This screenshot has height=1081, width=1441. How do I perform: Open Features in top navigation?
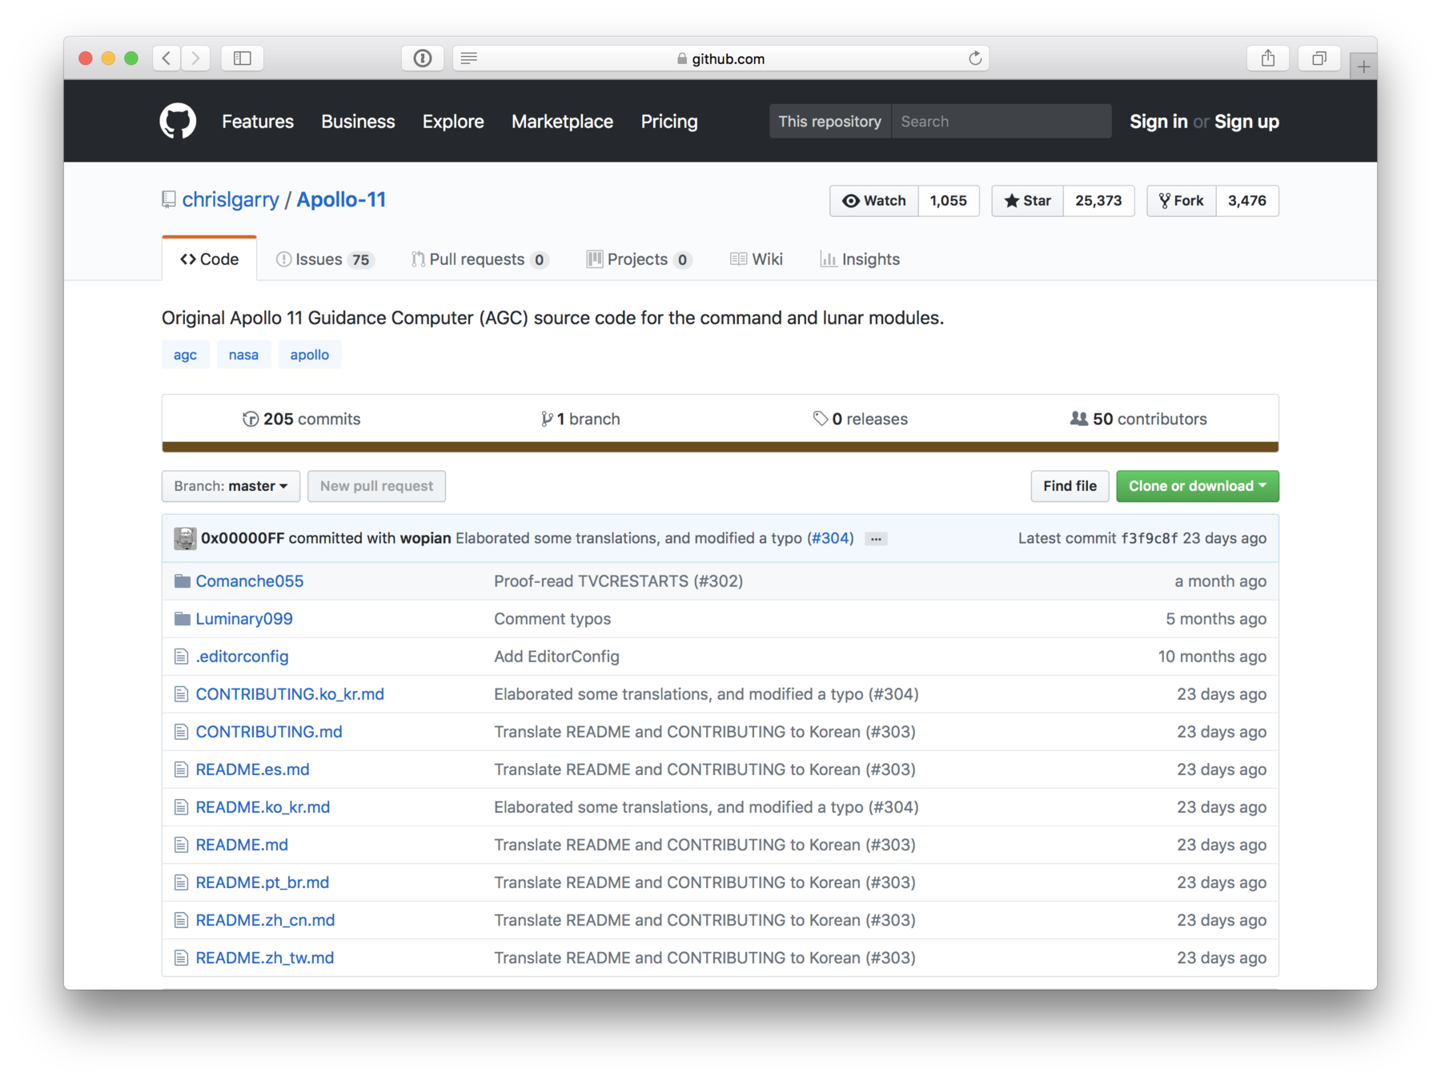point(258,122)
